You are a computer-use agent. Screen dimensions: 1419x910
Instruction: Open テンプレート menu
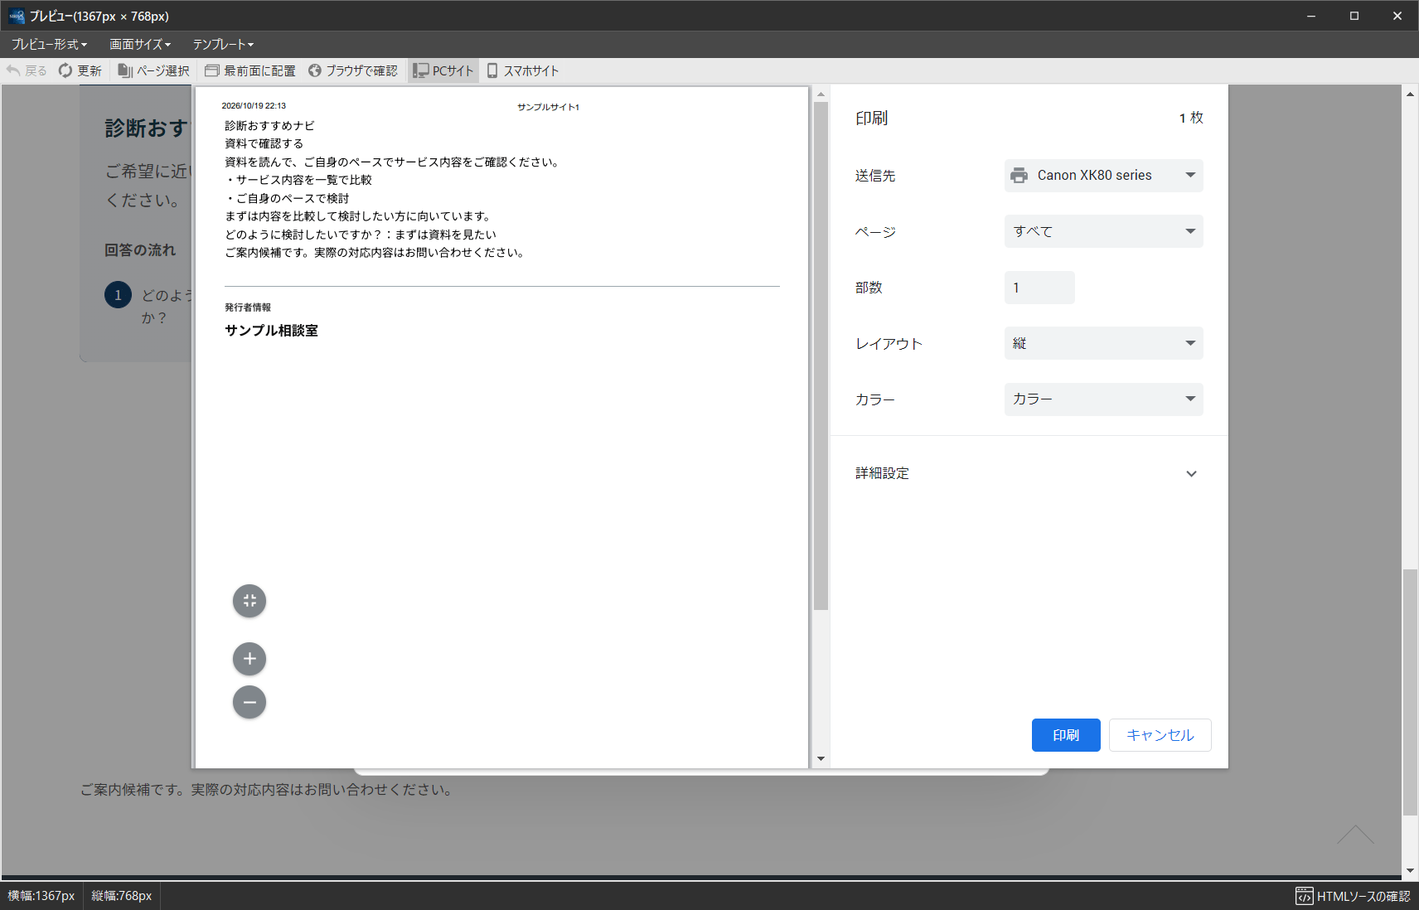223,44
